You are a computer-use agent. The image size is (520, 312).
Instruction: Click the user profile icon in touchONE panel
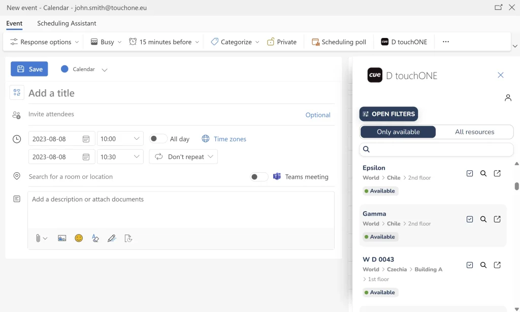pos(508,98)
